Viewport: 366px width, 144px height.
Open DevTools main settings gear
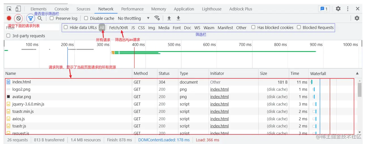338,9
